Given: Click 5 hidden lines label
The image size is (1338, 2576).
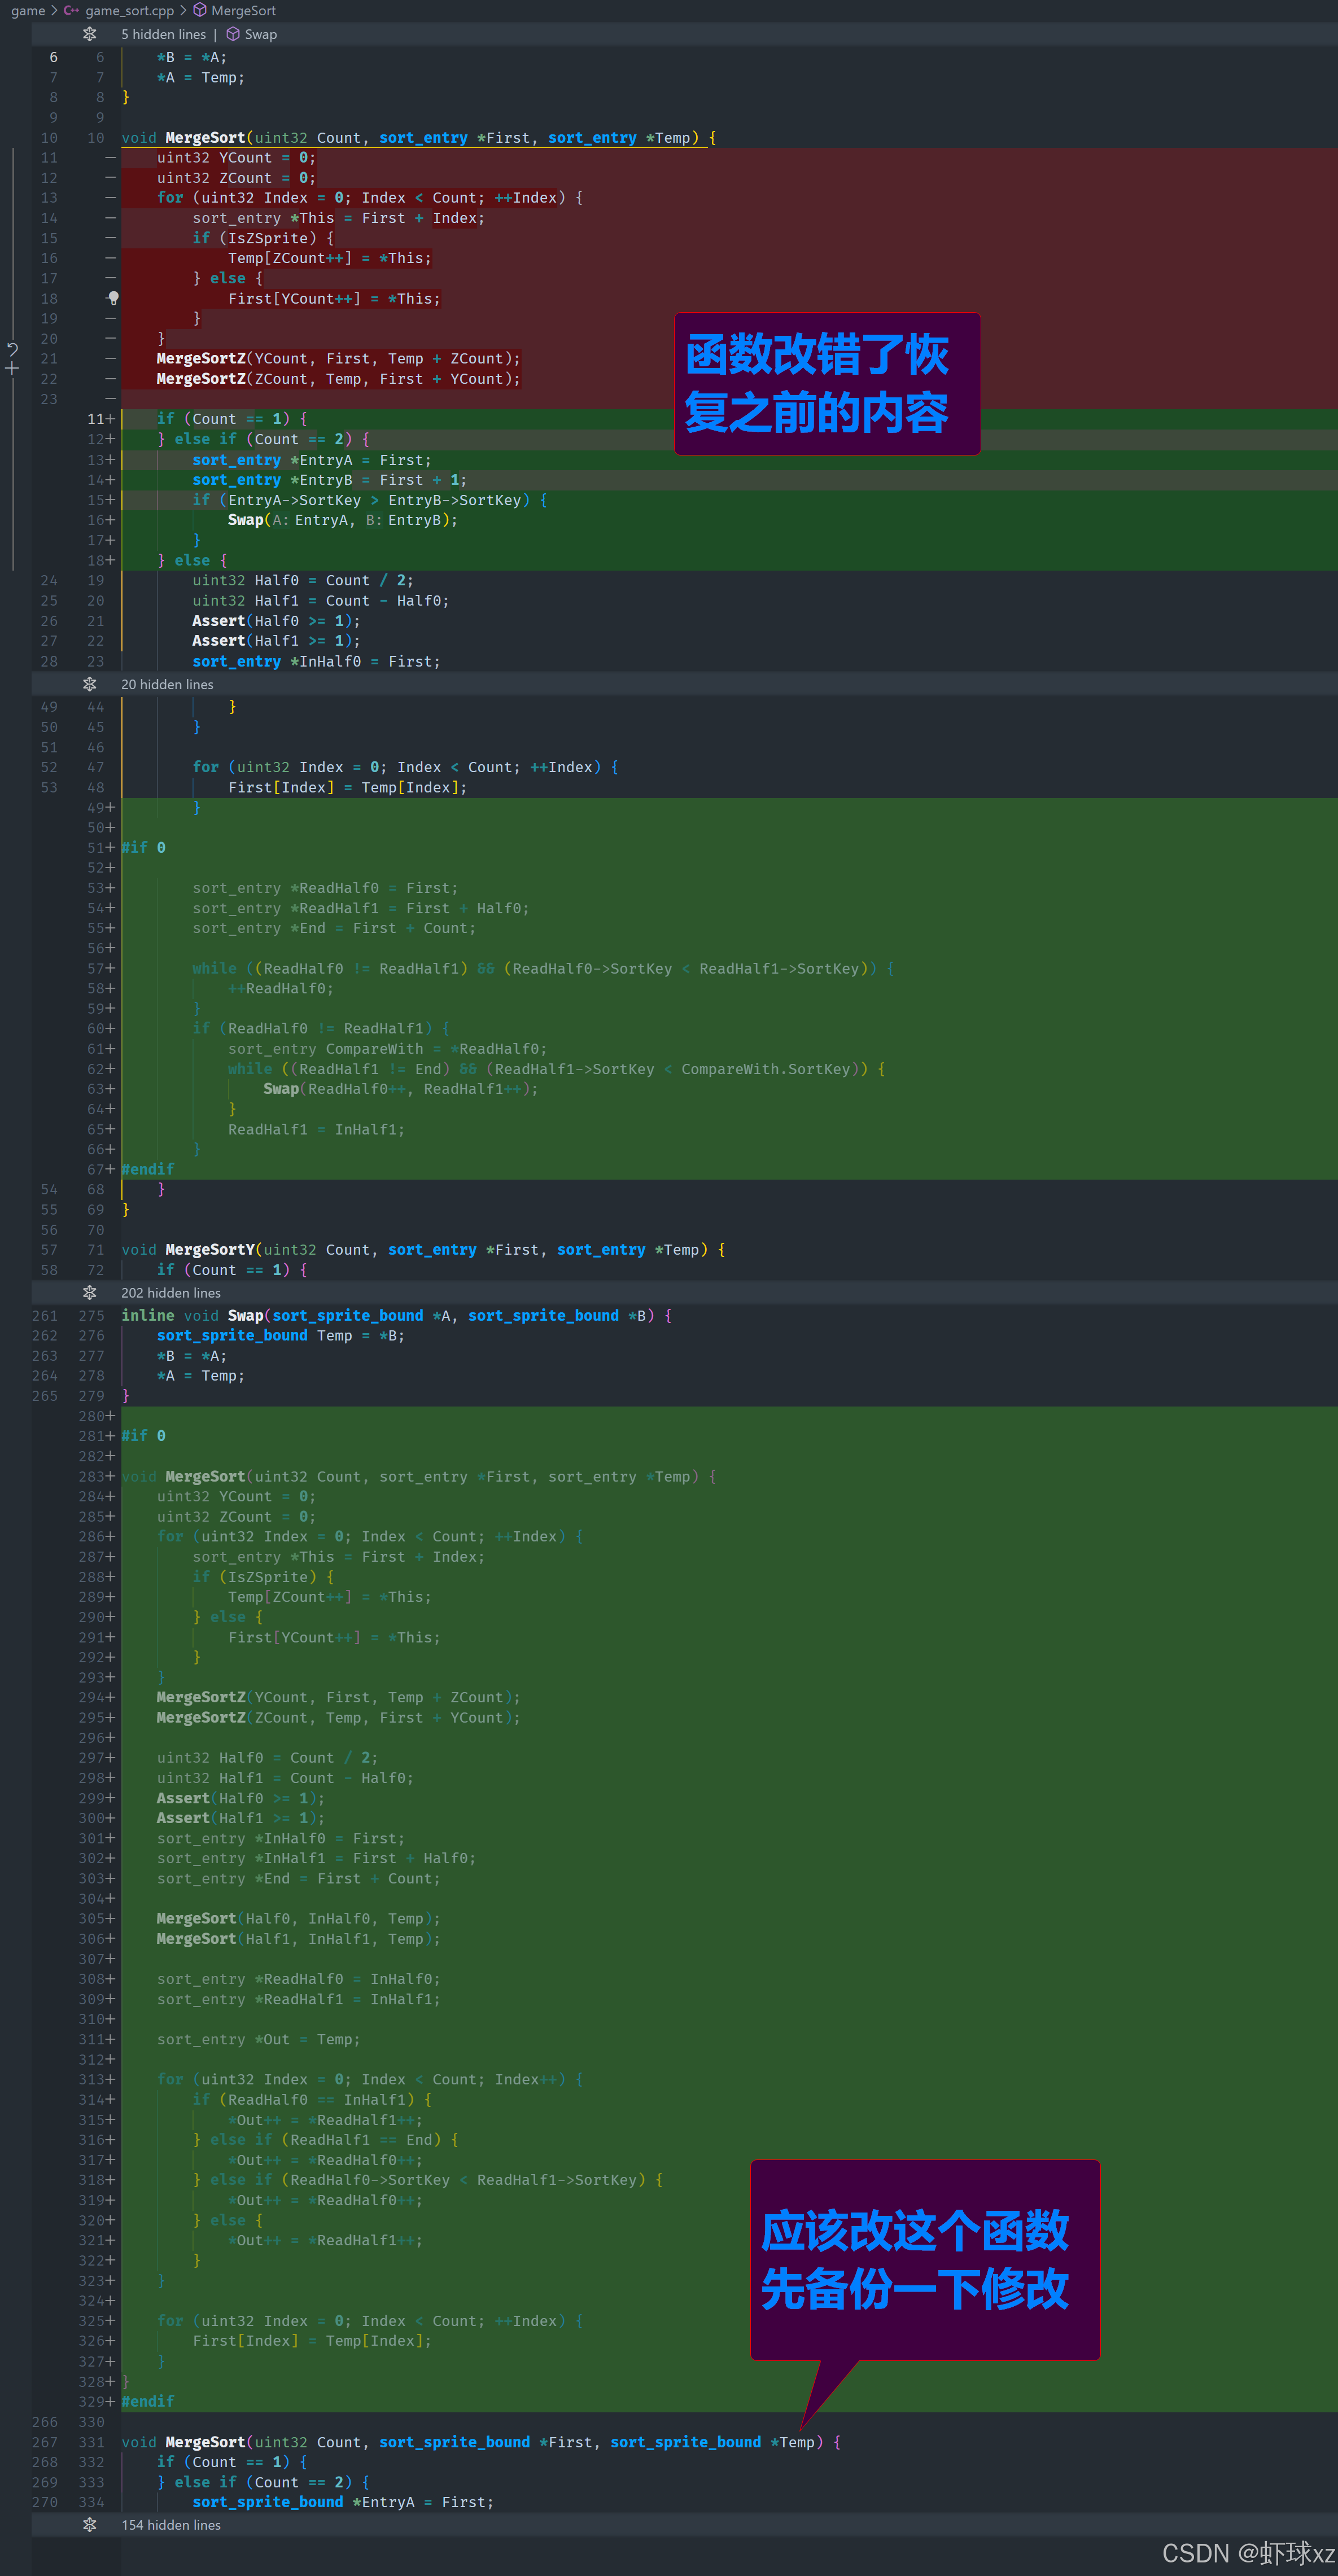Looking at the screenshot, I should click(163, 34).
